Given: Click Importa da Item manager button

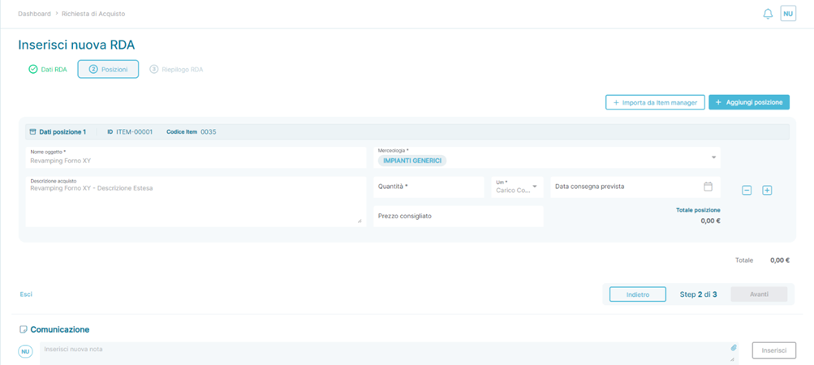Looking at the screenshot, I should point(655,102).
